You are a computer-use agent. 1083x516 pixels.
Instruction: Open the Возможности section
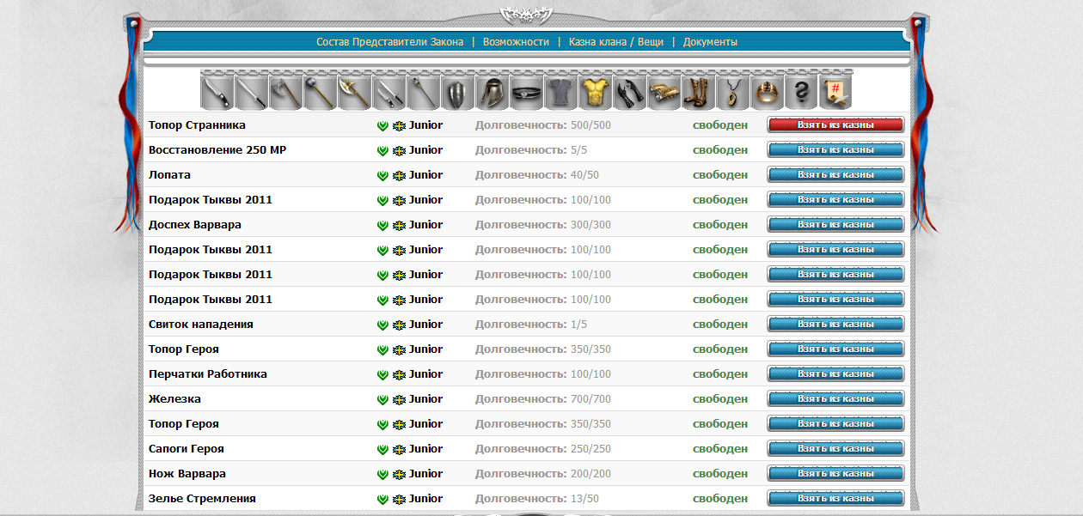[x=516, y=42]
